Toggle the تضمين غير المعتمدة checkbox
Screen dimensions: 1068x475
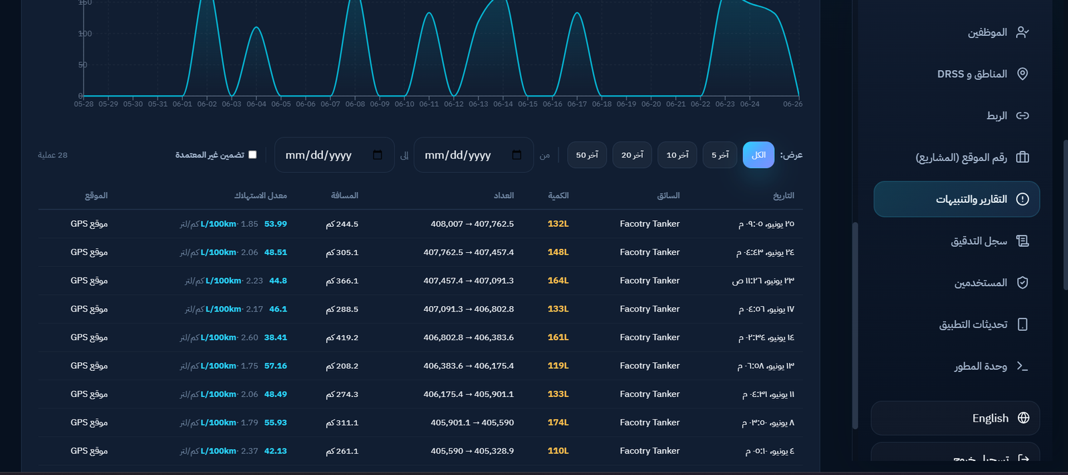(x=252, y=155)
